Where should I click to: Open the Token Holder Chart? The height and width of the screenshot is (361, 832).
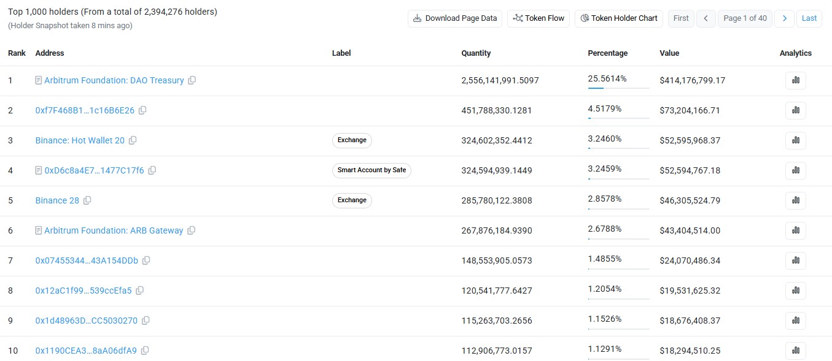tap(619, 18)
